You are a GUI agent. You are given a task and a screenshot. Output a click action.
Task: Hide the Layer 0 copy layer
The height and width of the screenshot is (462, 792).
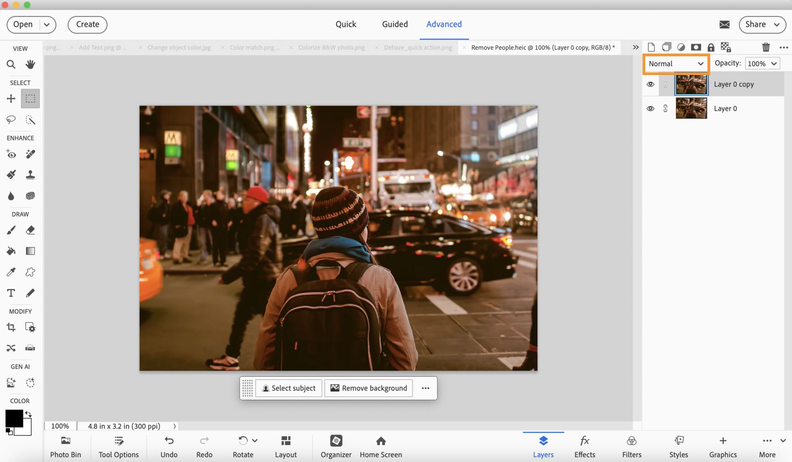(x=651, y=84)
